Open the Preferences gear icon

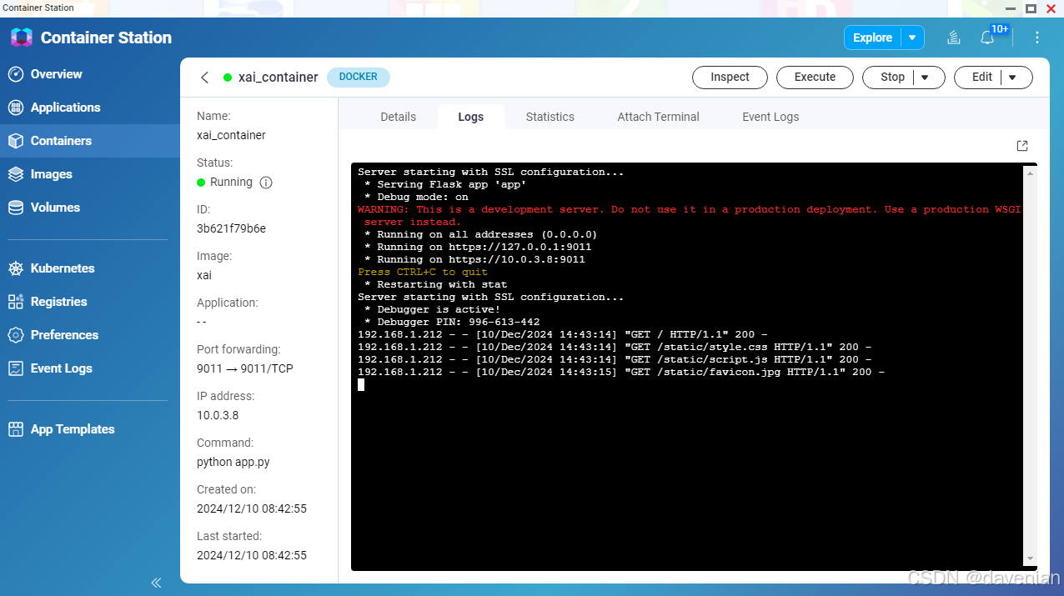pyautogui.click(x=15, y=335)
